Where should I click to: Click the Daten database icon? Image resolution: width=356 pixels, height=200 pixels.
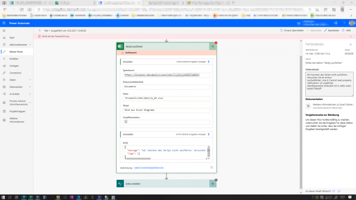pos(4,80)
